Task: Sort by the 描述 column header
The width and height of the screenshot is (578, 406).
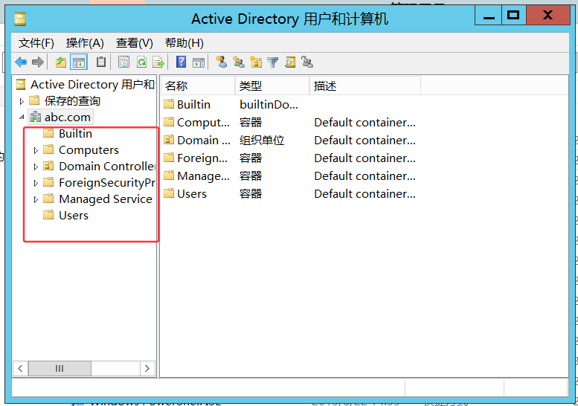Action: 365,86
